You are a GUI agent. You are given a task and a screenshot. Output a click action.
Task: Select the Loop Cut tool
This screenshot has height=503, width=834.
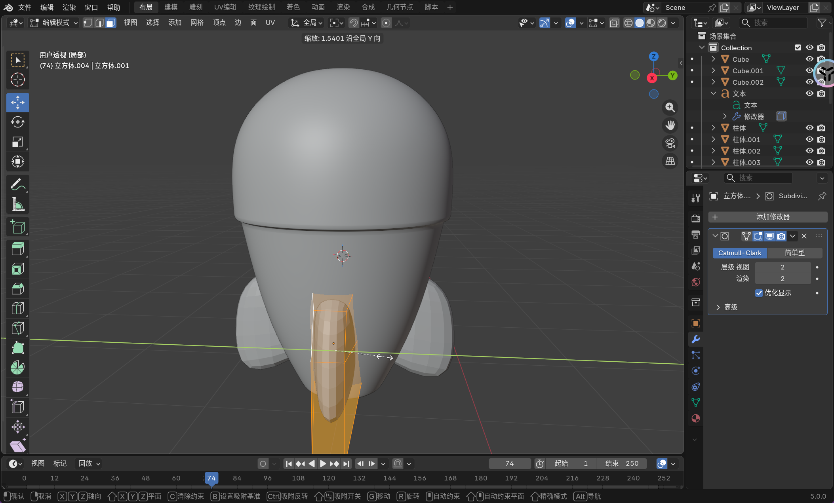[17, 308]
